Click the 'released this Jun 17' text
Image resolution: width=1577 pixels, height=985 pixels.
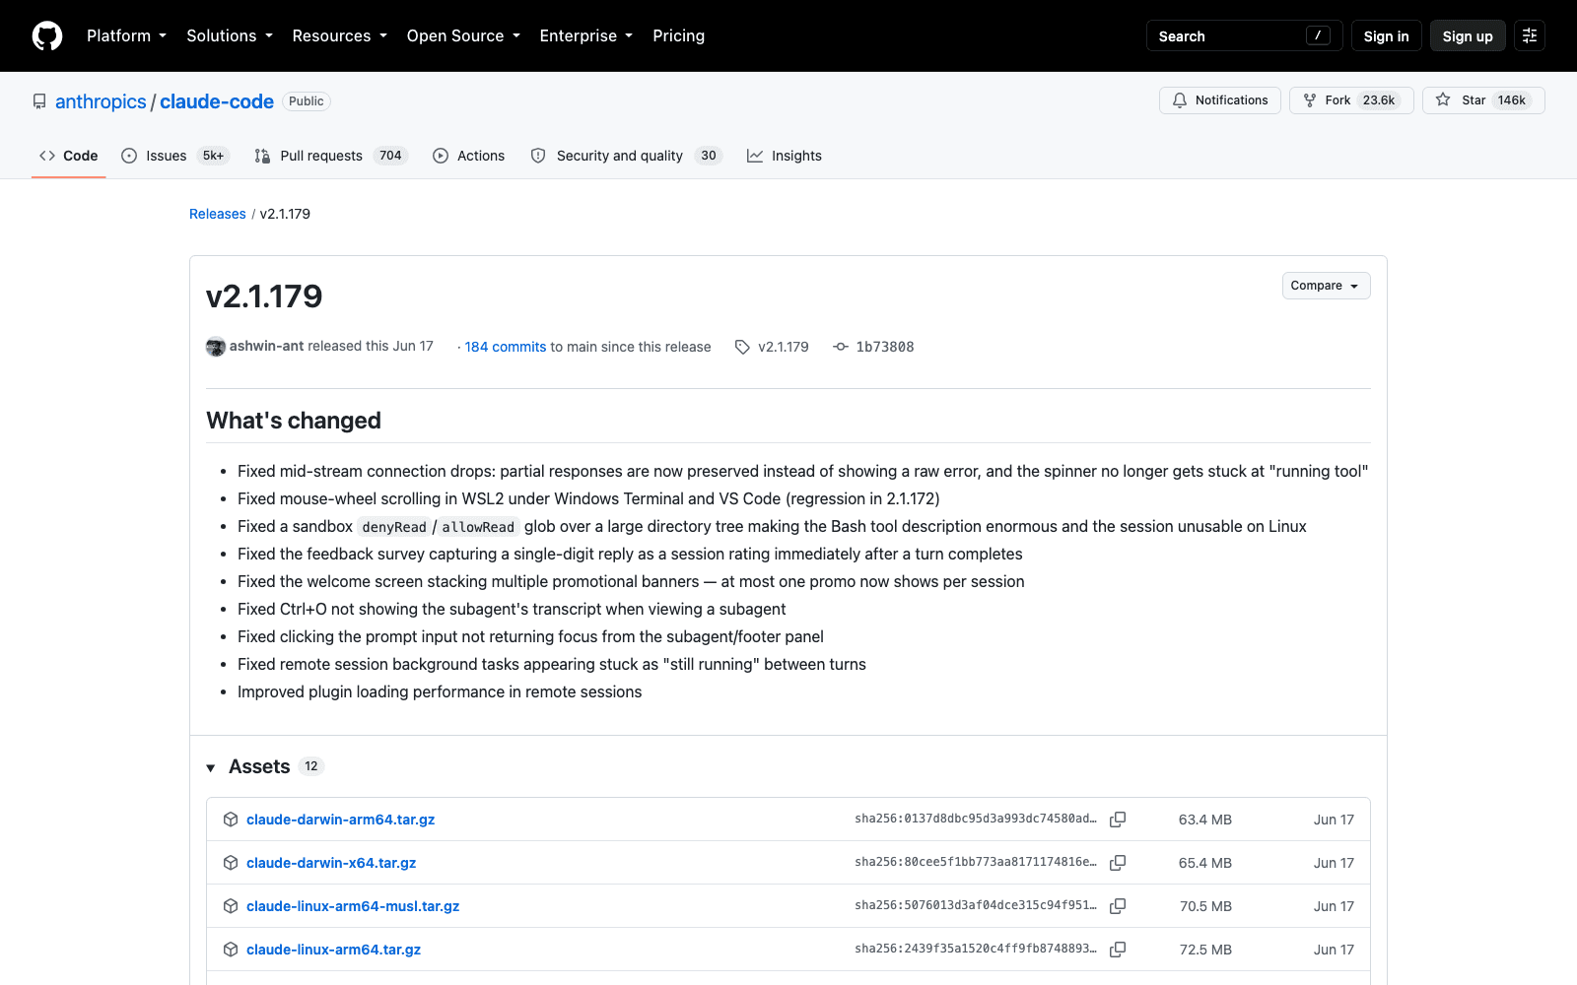[371, 346]
